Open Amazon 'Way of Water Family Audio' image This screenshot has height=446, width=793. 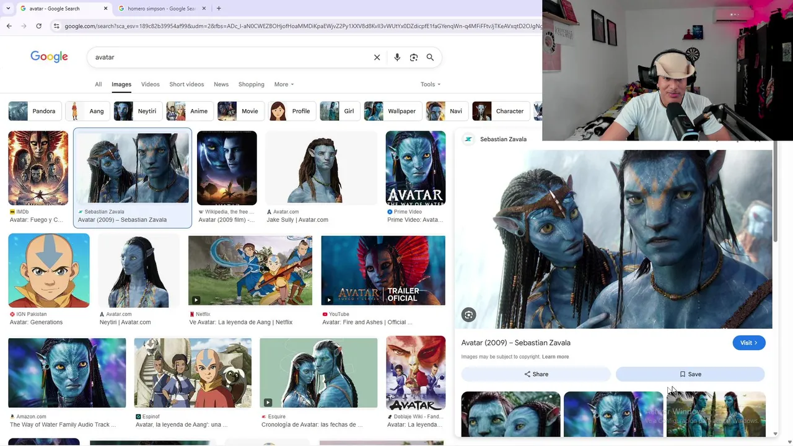point(67,373)
